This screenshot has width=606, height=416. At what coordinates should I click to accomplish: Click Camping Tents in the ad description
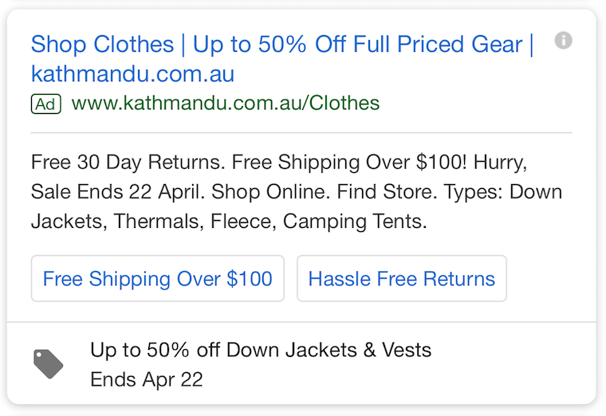pos(355,222)
